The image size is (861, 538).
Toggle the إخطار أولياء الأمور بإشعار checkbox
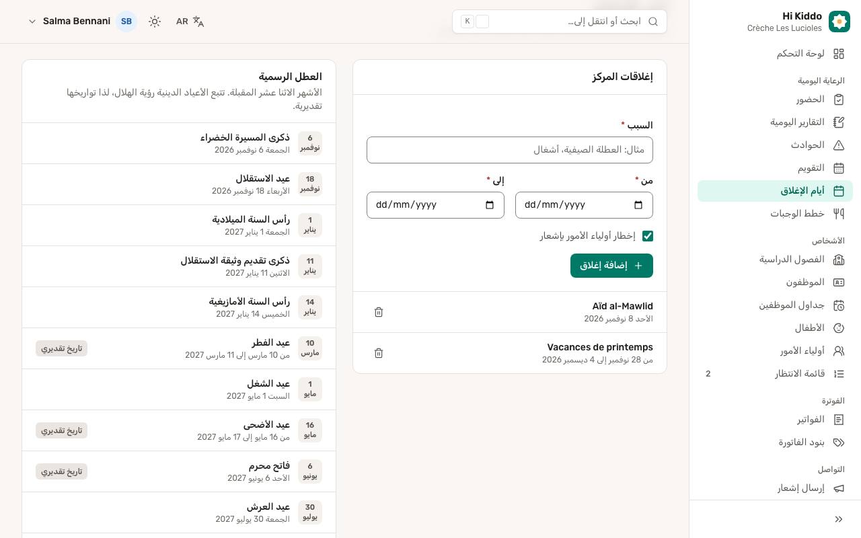tap(648, 236)
